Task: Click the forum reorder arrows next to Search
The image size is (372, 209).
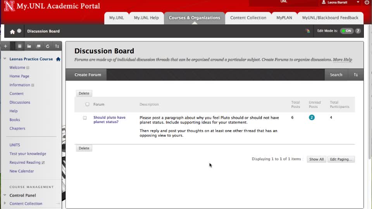Action: (x=356, y=75)
